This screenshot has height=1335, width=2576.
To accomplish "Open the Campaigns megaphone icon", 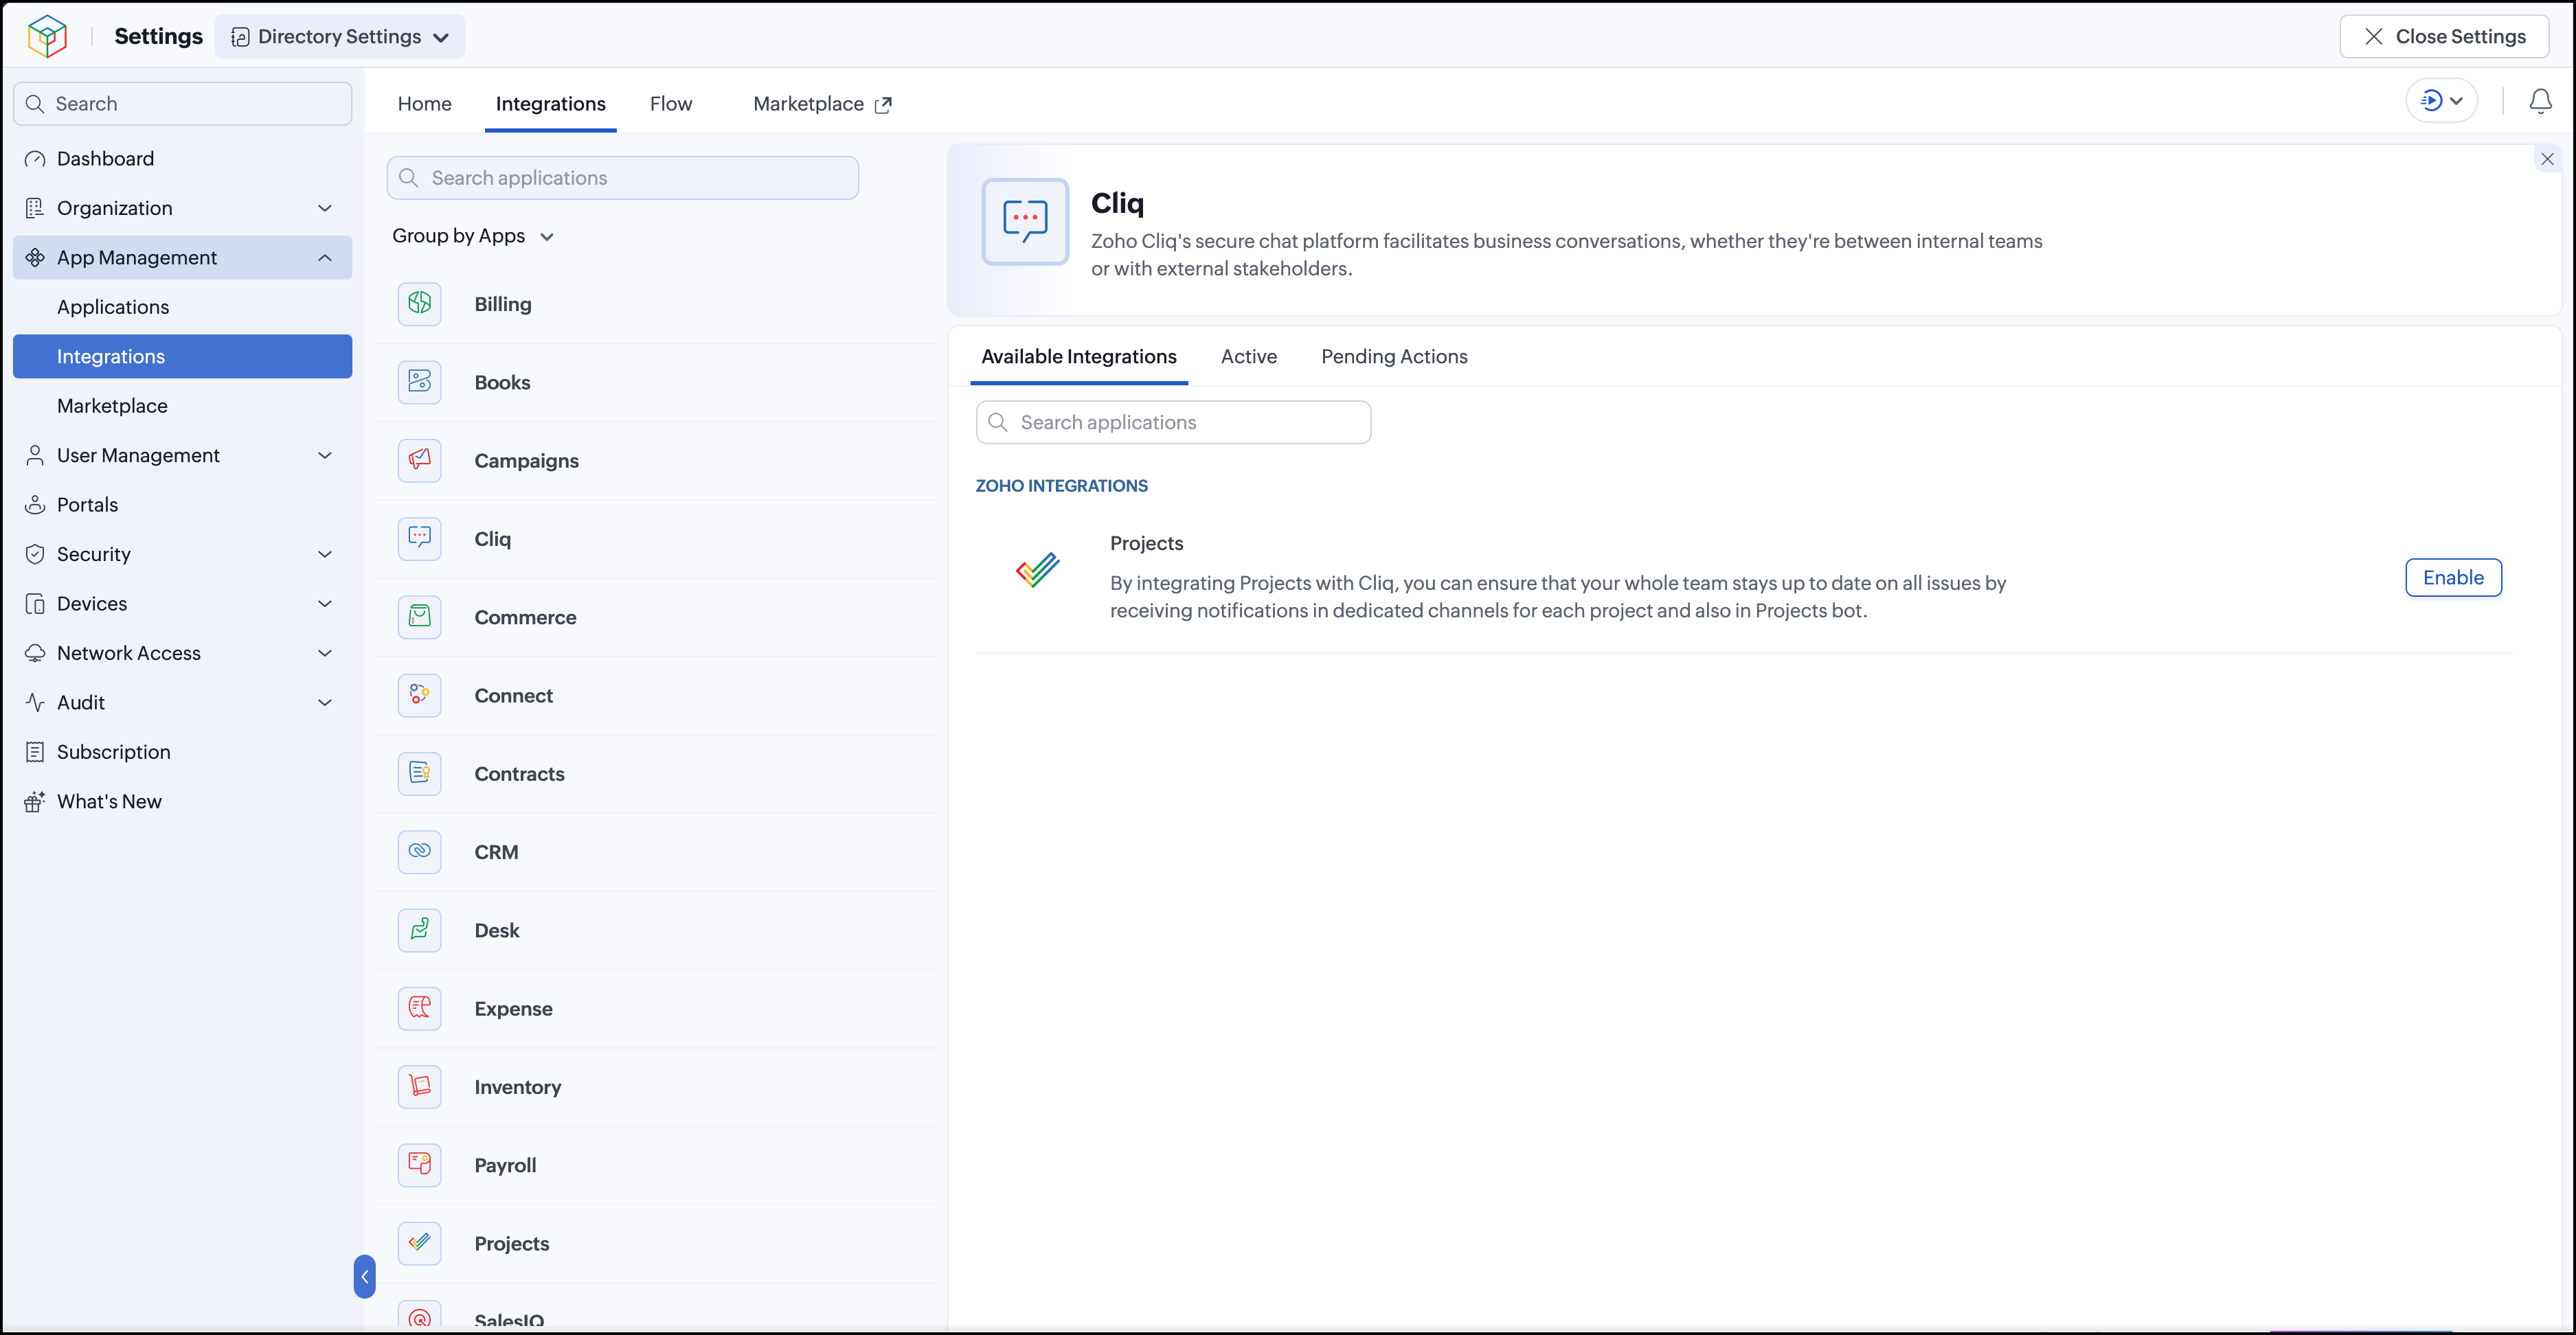I will (x=419, y=460).
